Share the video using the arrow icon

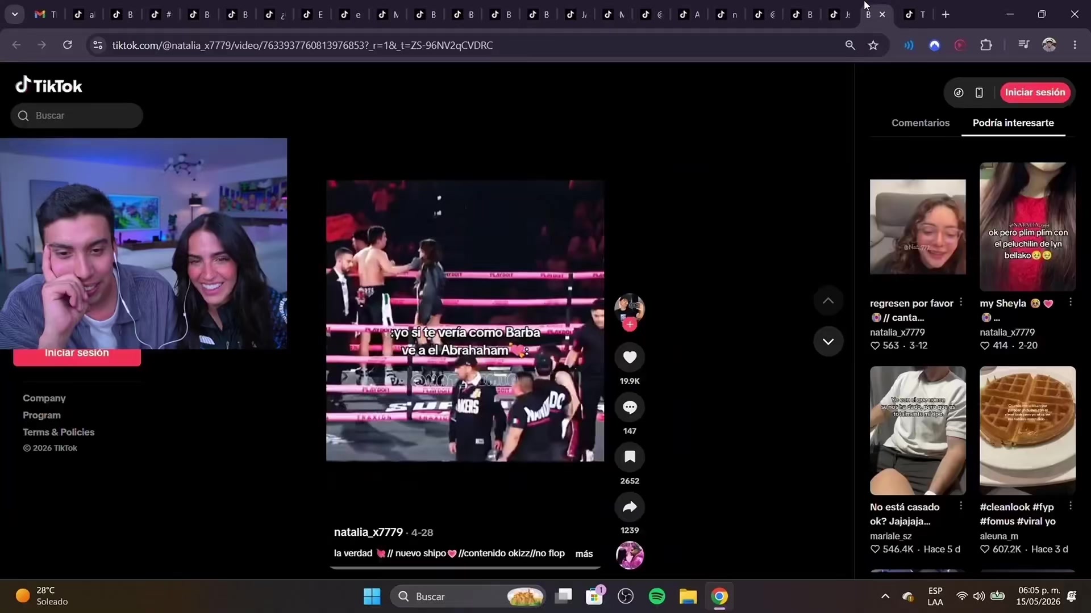tap(630, 507)
